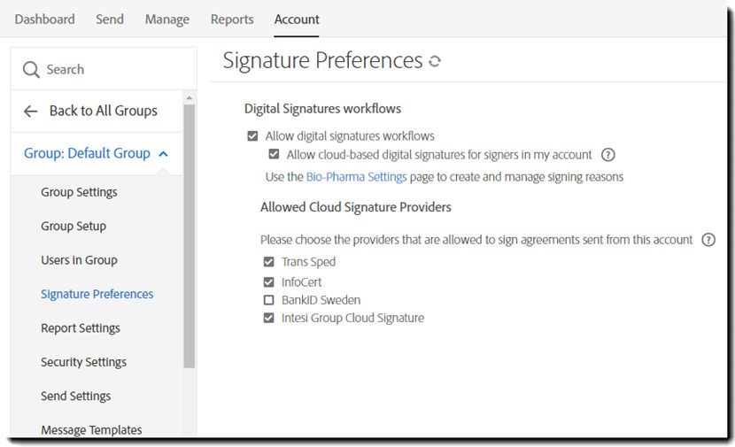
Task: Uncheck Allow cloud-based digital signatures checkbox
Action: [274, 154]
